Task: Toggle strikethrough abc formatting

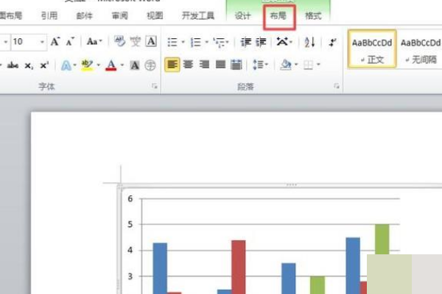Action: 13,65
